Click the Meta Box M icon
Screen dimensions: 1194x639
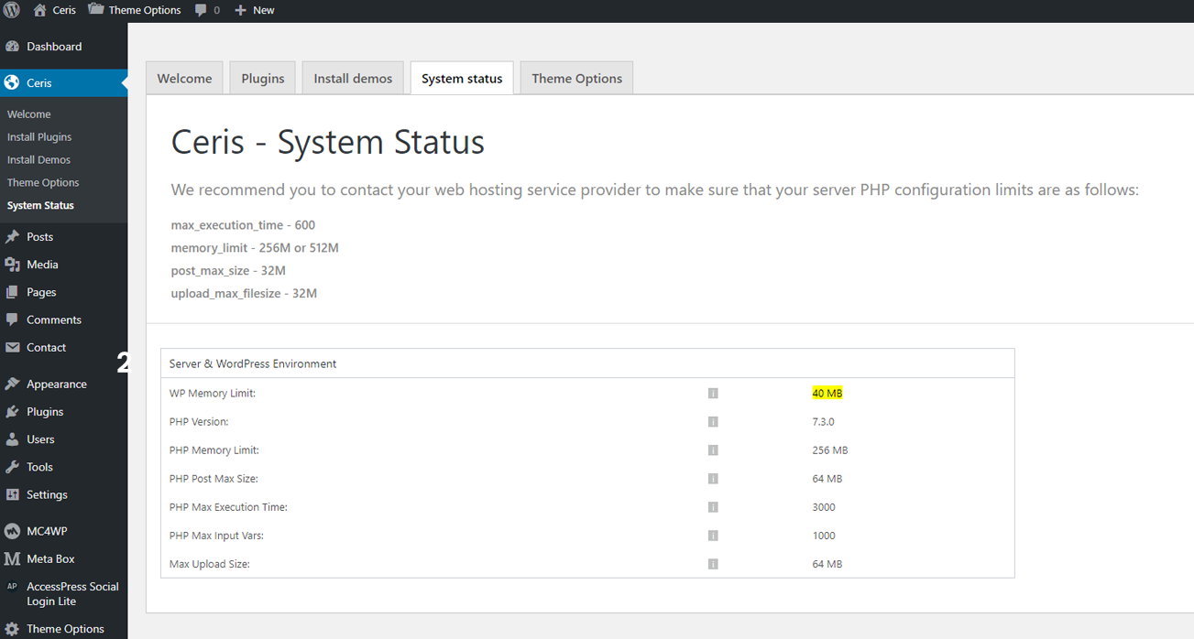coord(12,558)
